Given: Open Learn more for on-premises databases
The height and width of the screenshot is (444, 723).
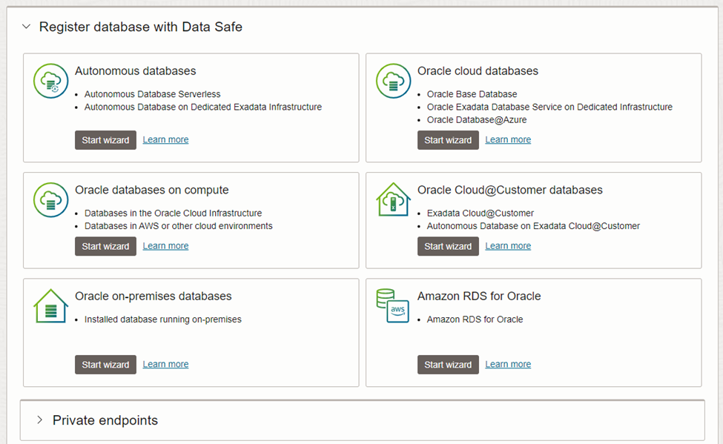Looking at the screenshot, I should click(165, 365).
